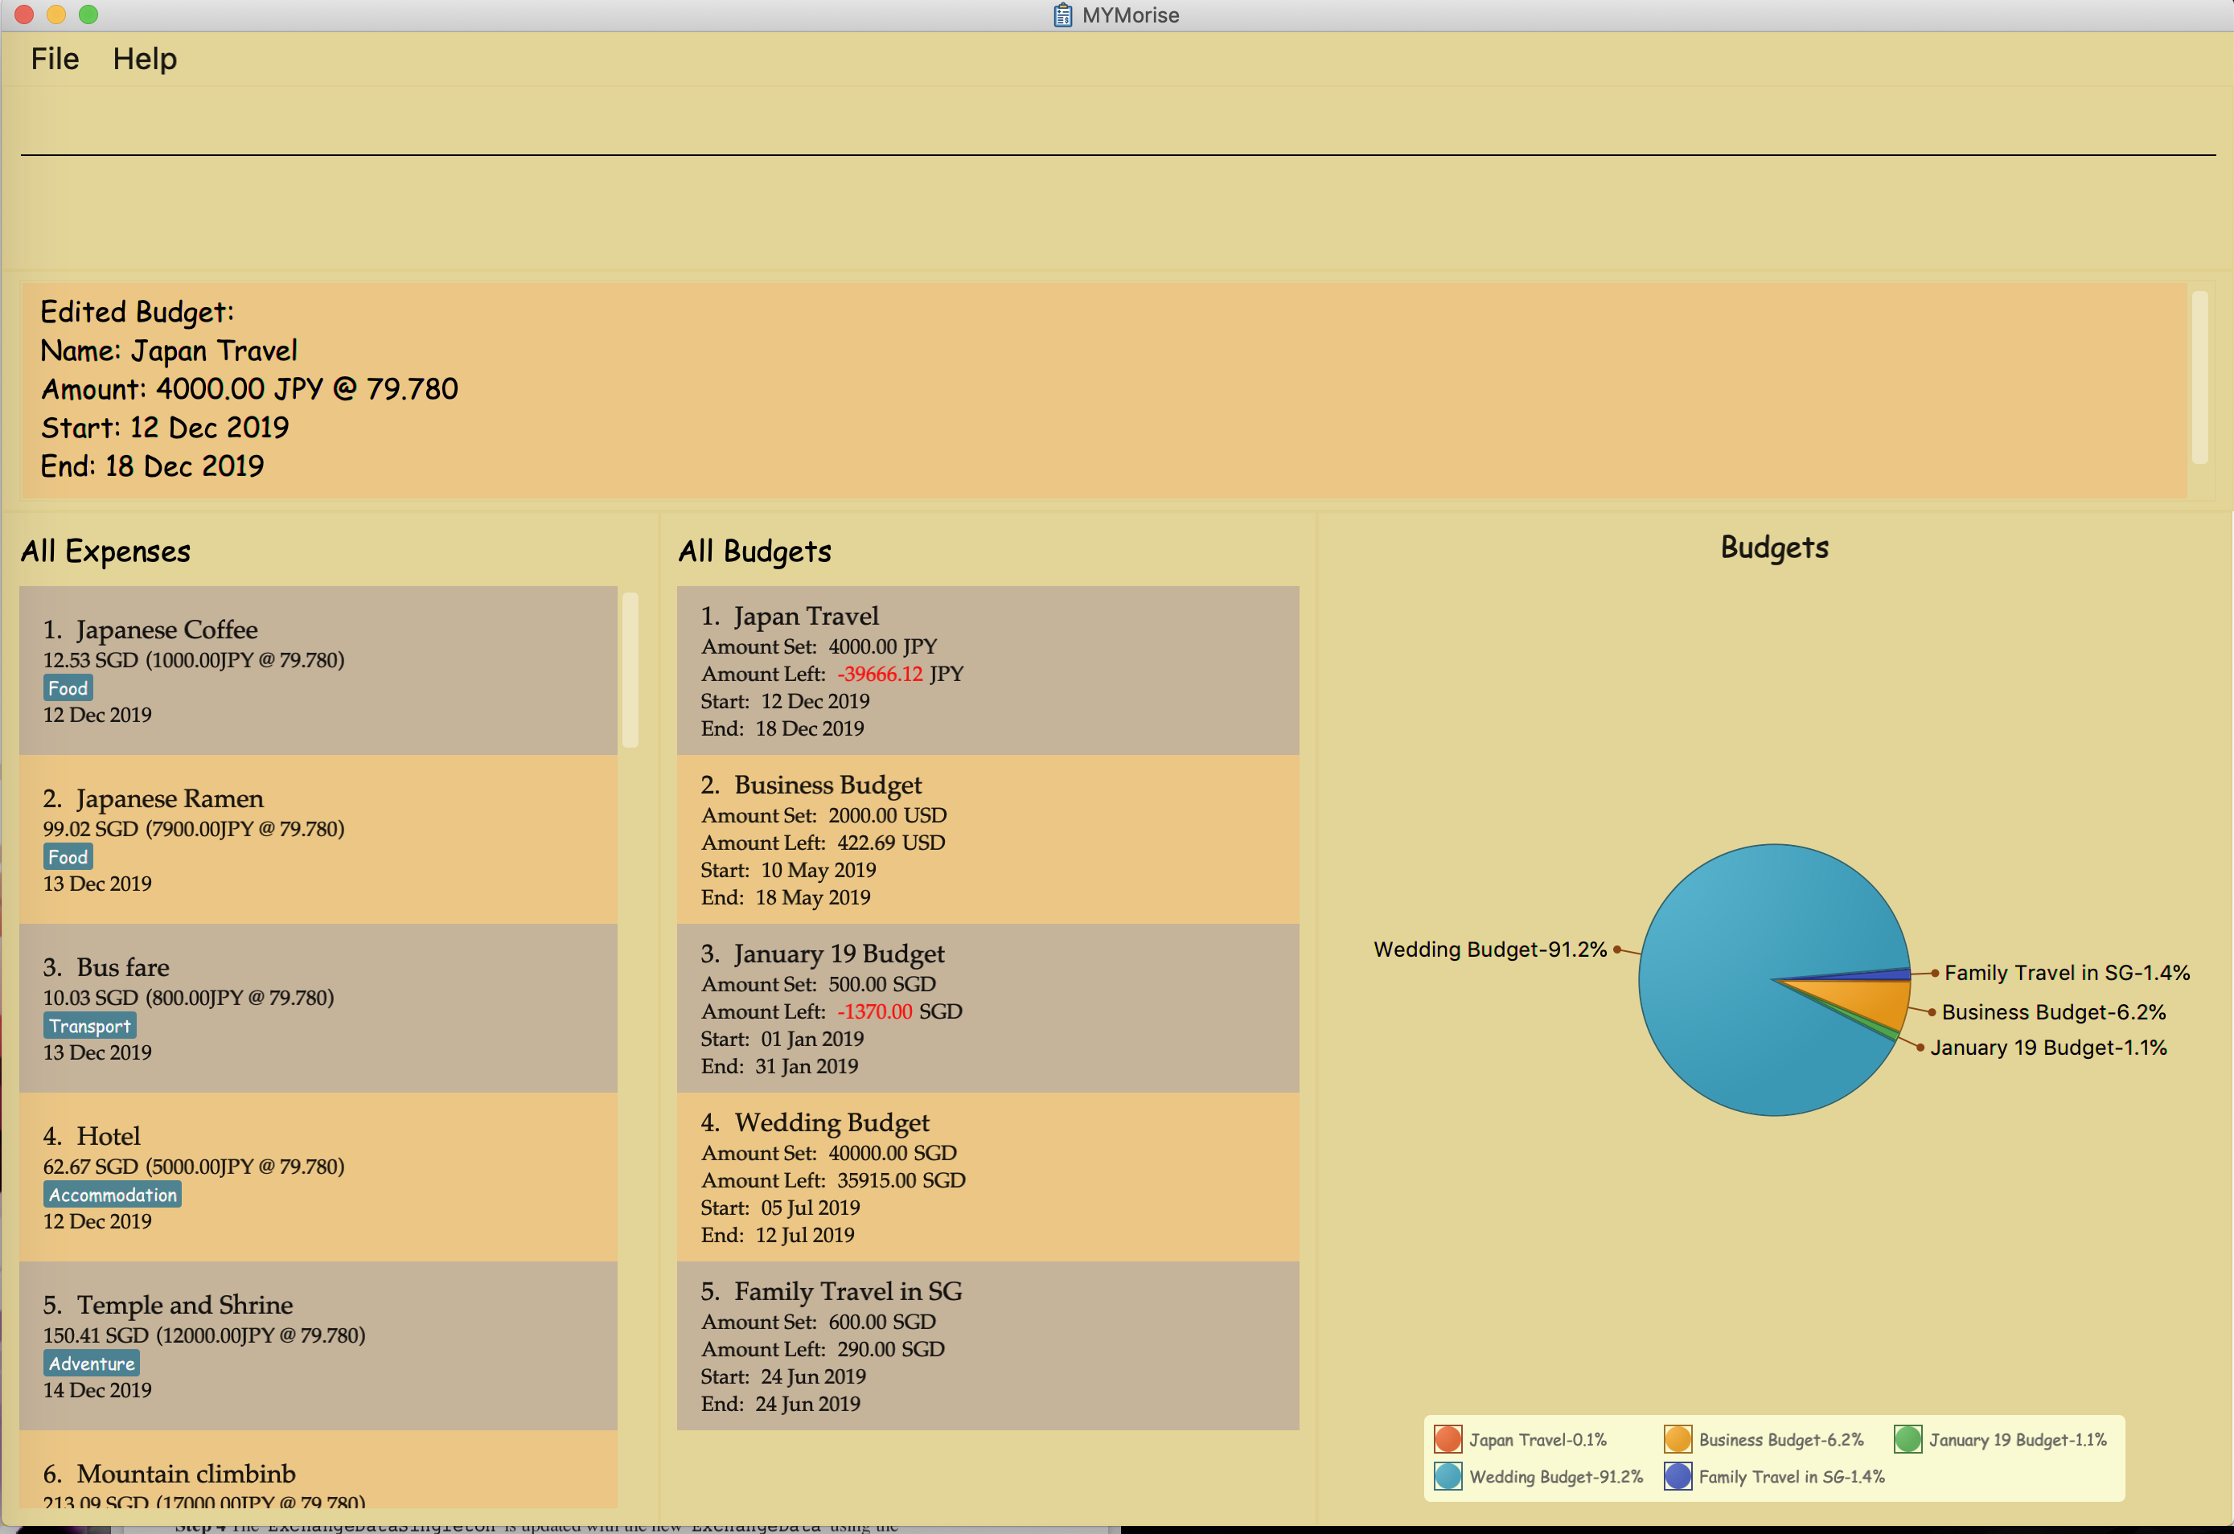The height and width of the screenshot is (1534, 2234).
Task: Click the light blue Wedding Budget legend swatch
Action: [x=1448, y=1475]
